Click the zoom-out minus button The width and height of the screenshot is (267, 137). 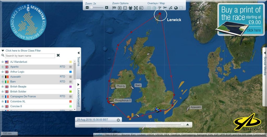pos(87,8)
